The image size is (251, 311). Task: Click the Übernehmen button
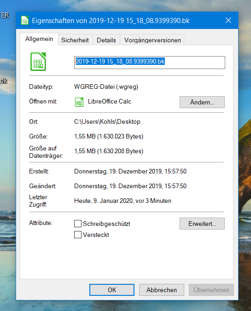click(211, 290)
